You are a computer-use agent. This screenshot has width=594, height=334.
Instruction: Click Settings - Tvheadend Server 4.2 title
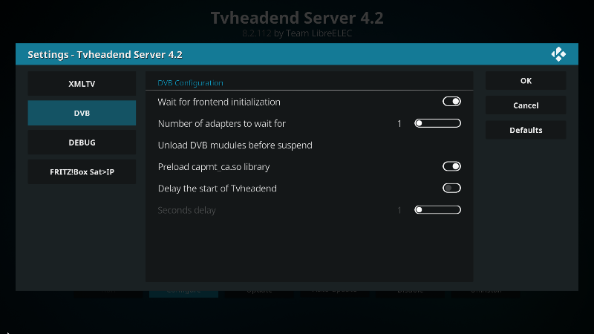(x=105, y=54)
